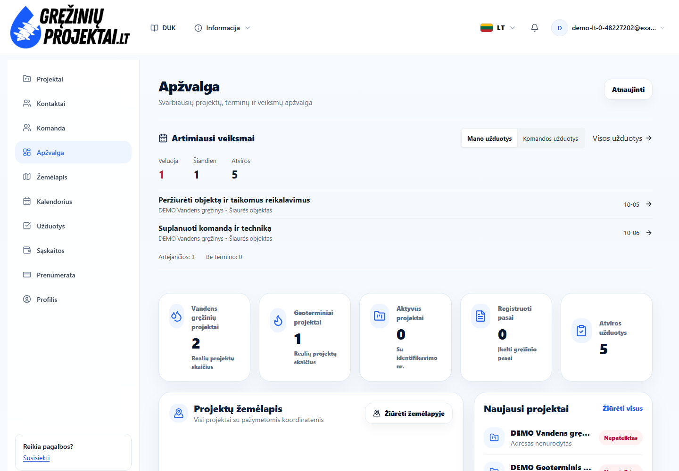Viewport: 679px width, 471px height.
Task: Open Kalendorius in the sidebar
Action: click(x=73, y=202)
